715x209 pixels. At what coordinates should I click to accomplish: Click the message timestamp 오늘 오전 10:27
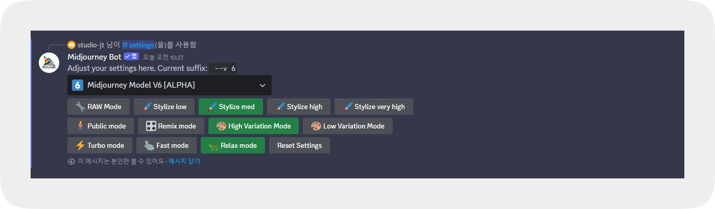(163, 57)
